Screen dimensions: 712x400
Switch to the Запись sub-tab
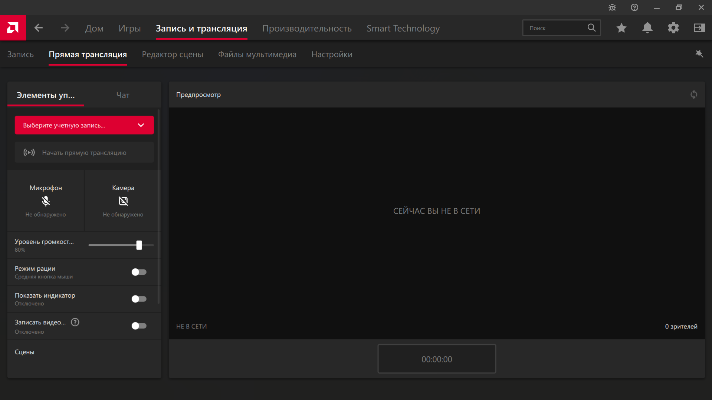(20, 54)
